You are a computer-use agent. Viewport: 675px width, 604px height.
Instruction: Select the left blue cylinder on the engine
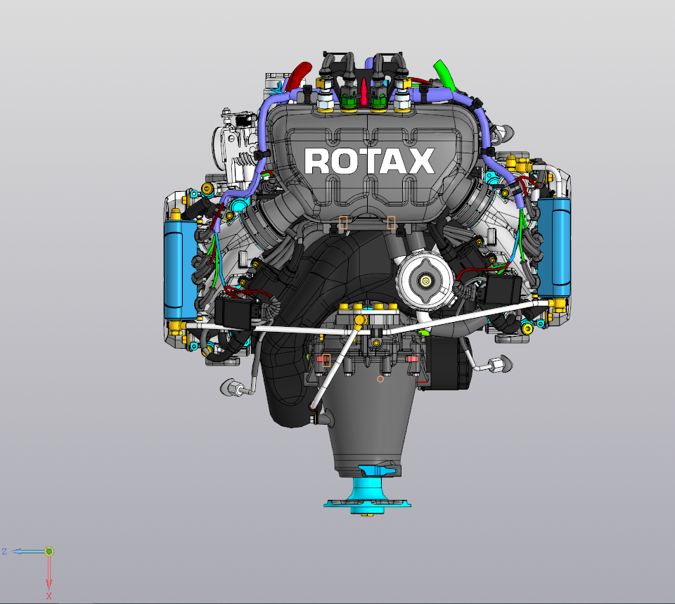tap(180, 270)
